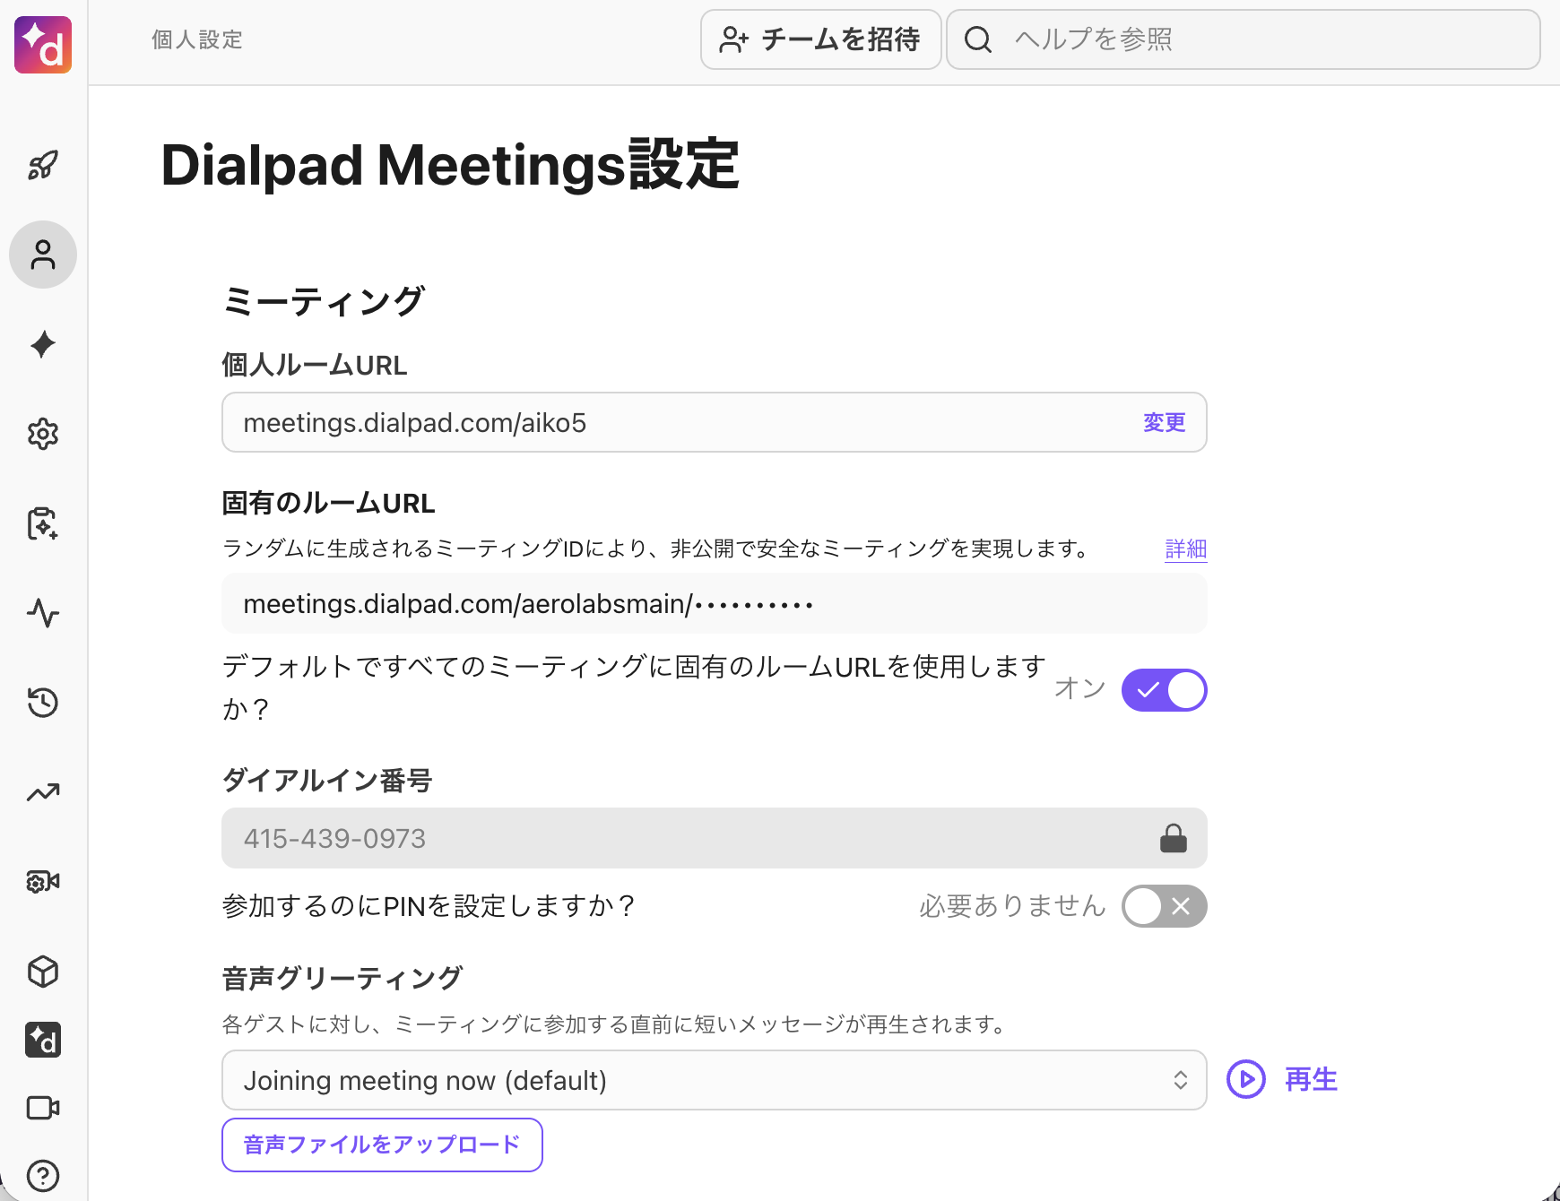The width and height of the screenshot is (1560, 1201).
Task: Open the rocket getting-started icon
Action: pos(43,165)
